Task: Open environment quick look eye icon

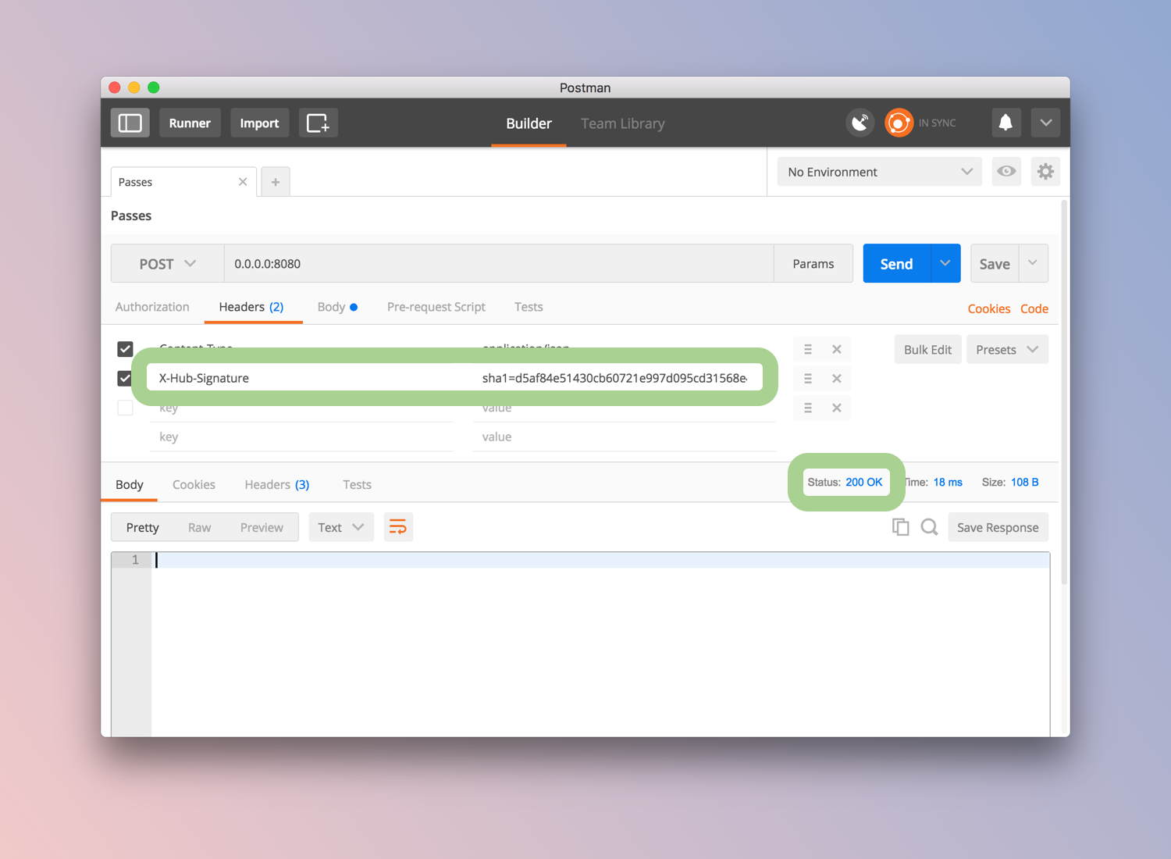Action: pyautogui.click(x=1006, y=172)
